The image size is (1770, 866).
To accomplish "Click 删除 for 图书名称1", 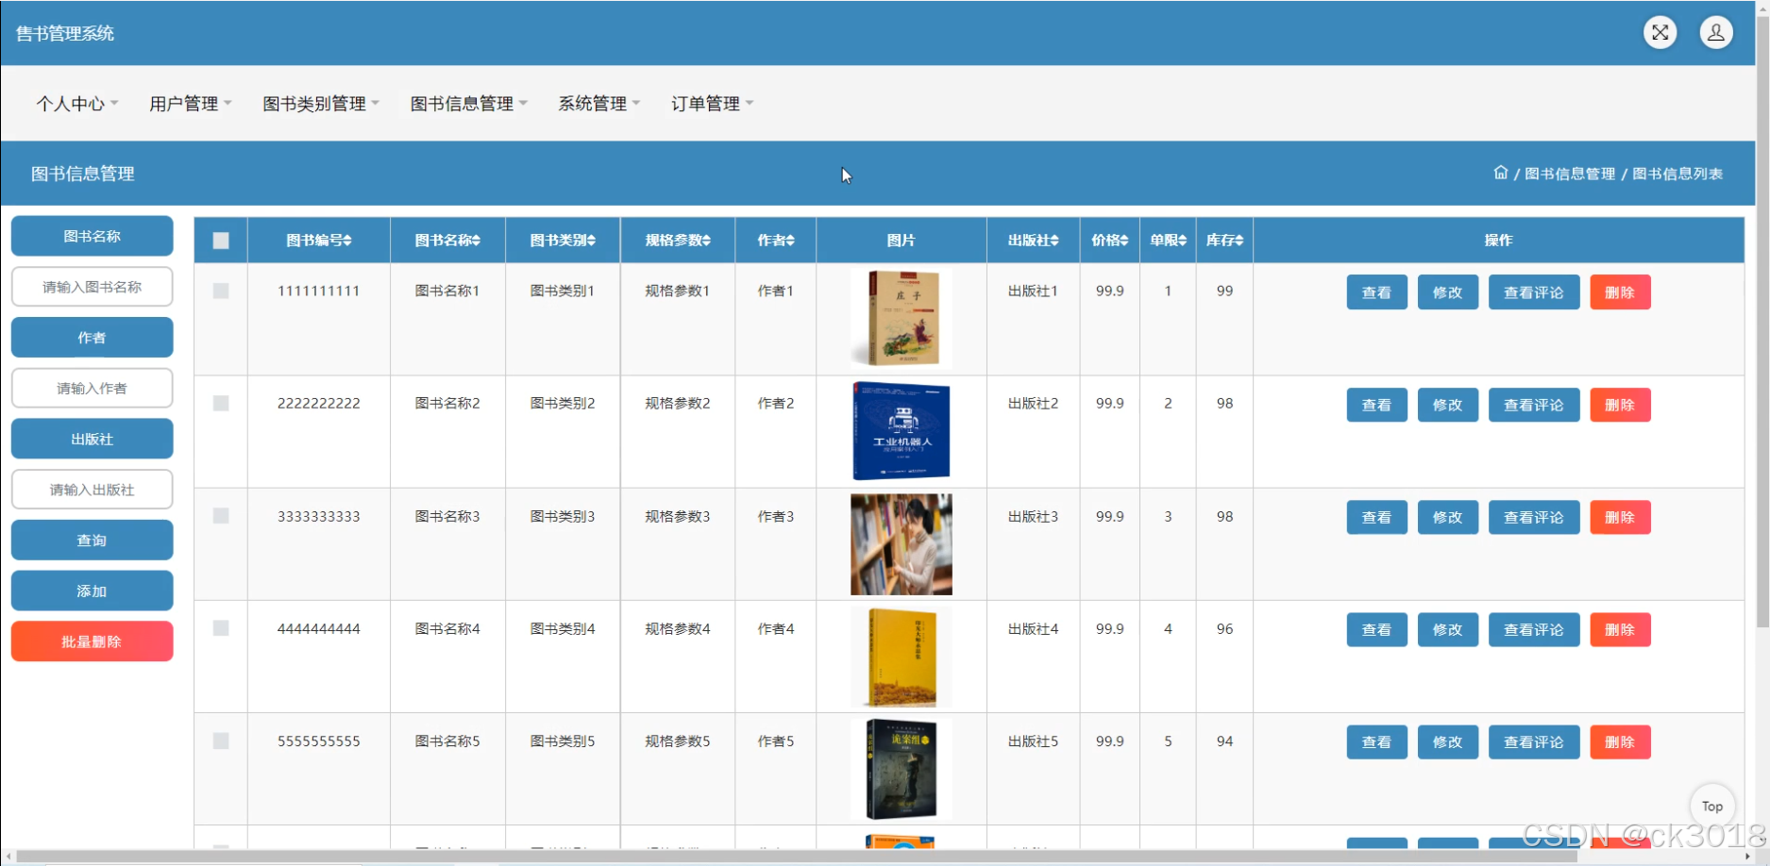I will coord(1620,292).
